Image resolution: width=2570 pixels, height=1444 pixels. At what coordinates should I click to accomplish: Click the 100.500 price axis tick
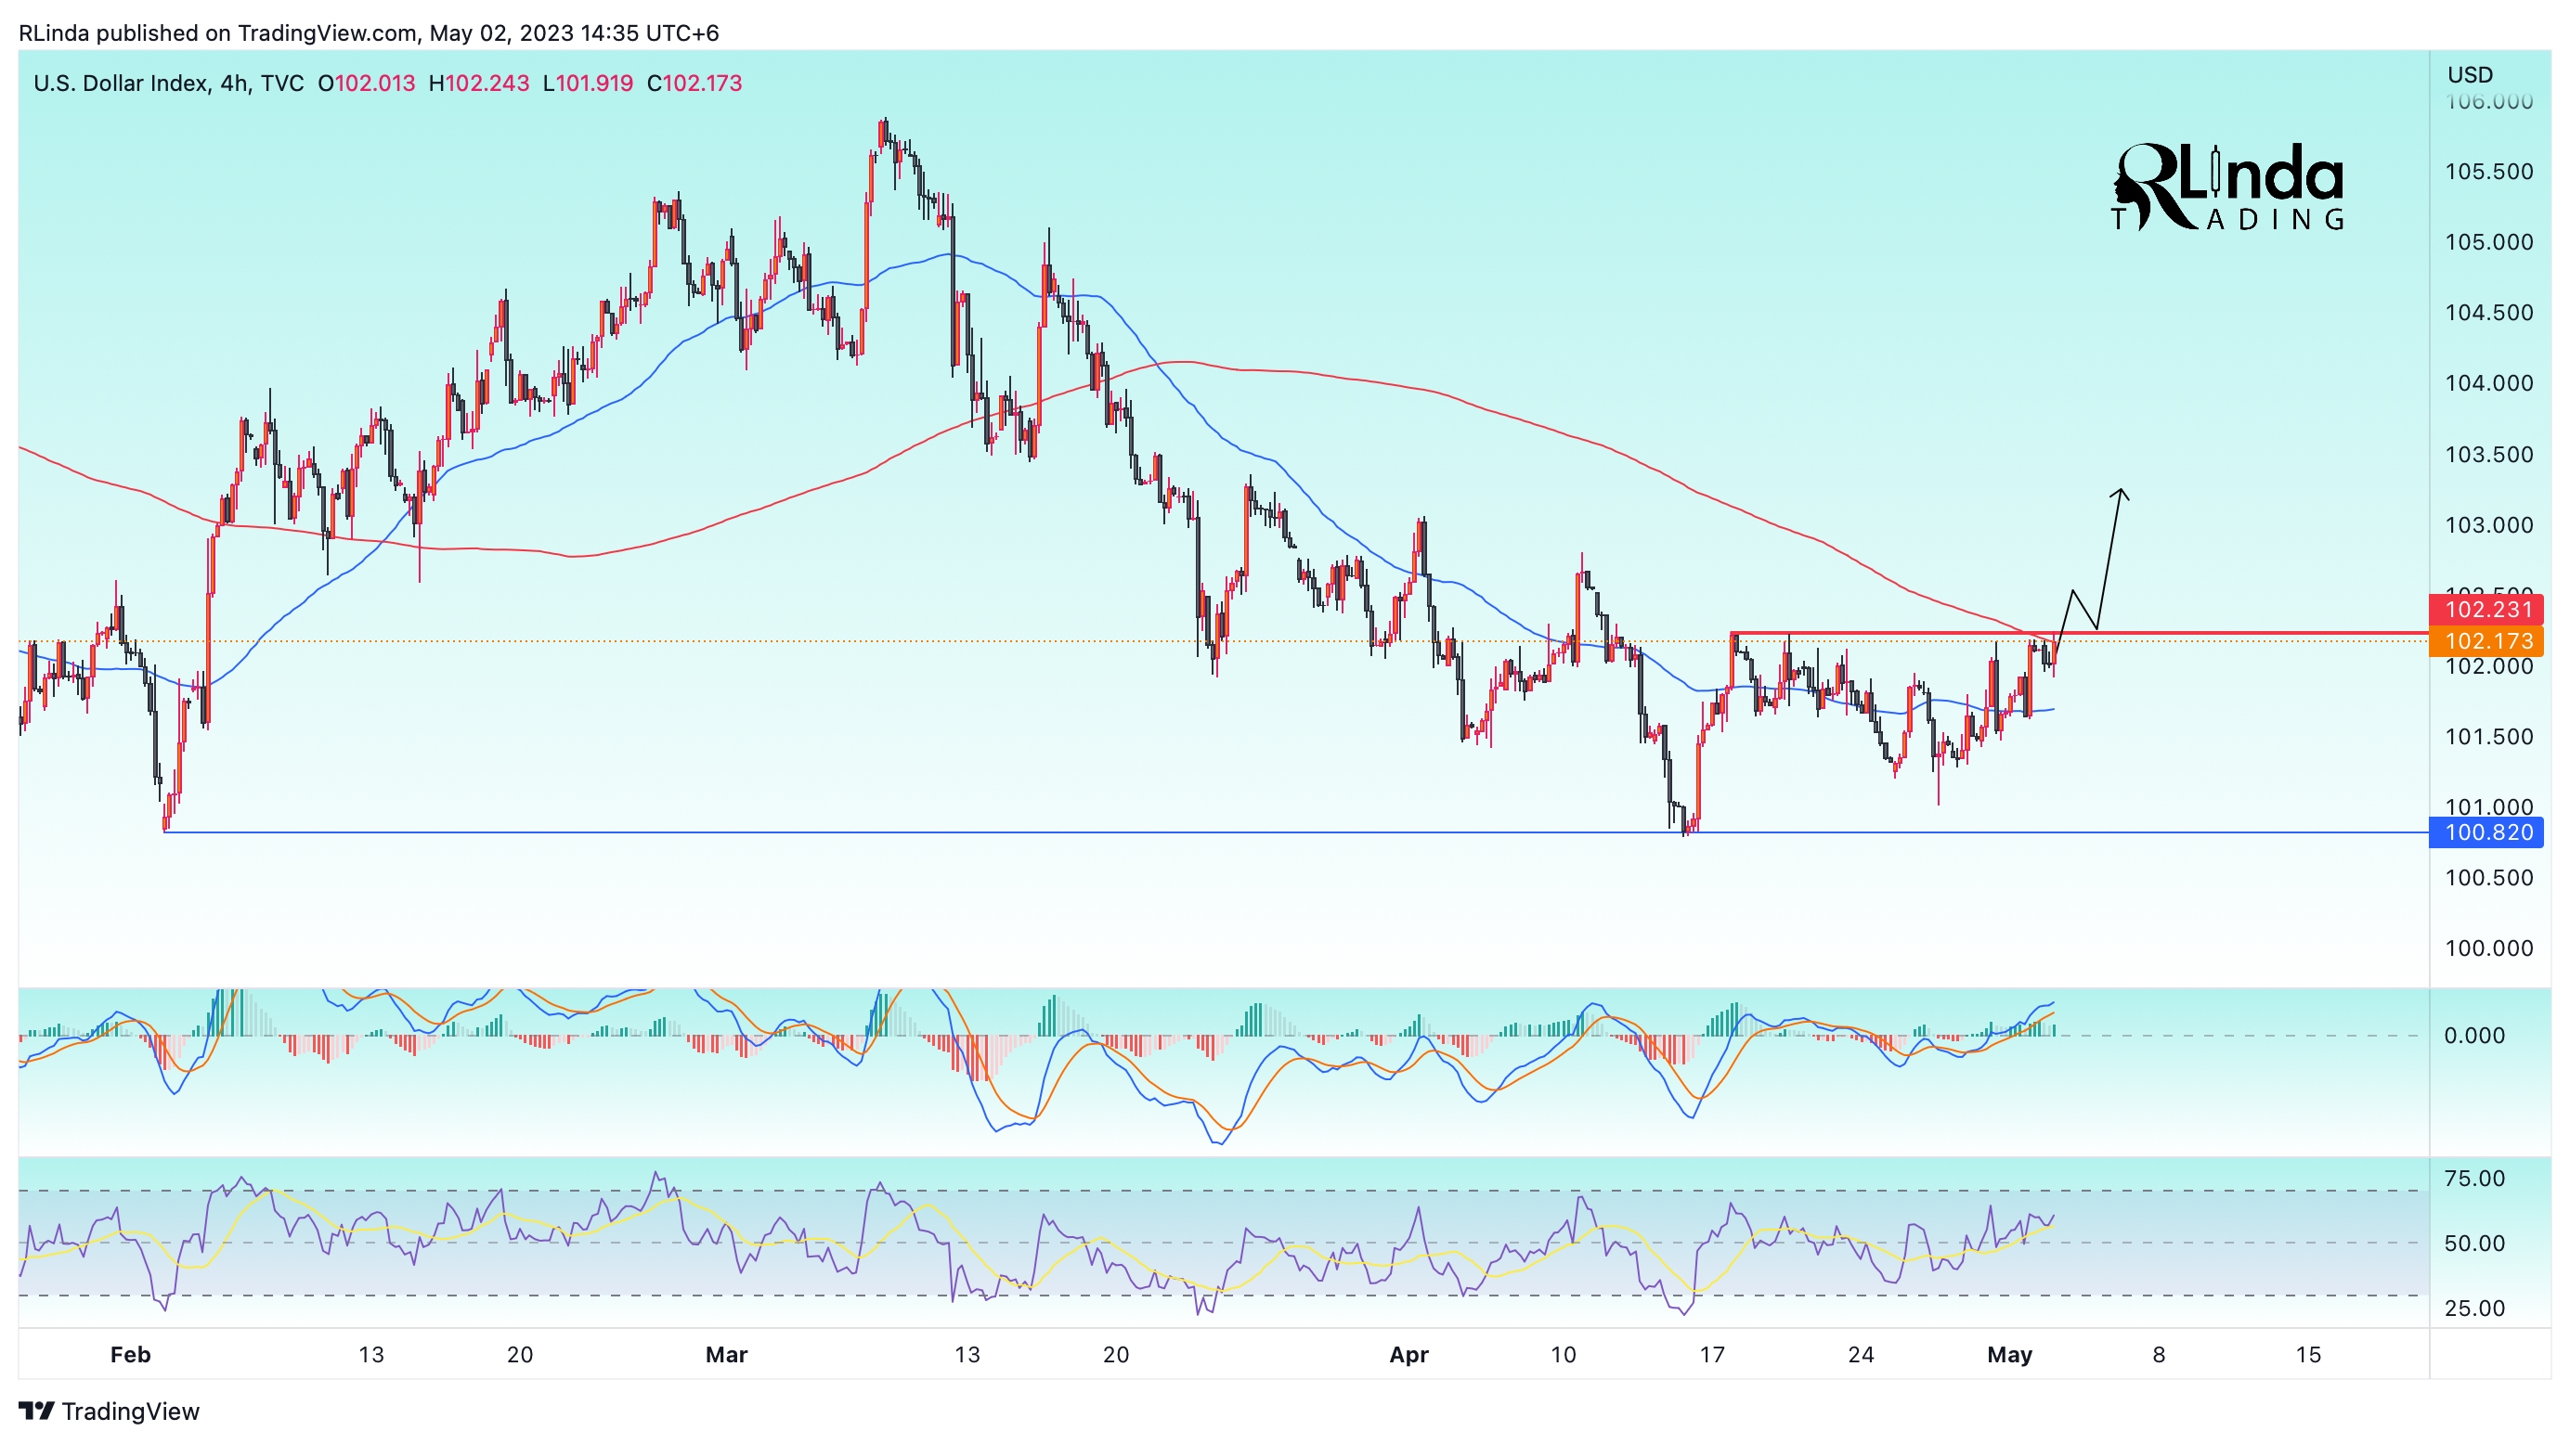pos(2488,879)
